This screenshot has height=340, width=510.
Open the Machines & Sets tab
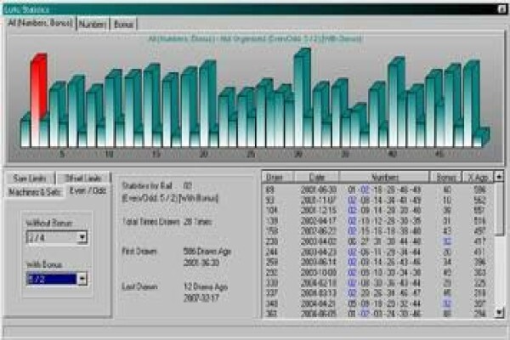34,191
